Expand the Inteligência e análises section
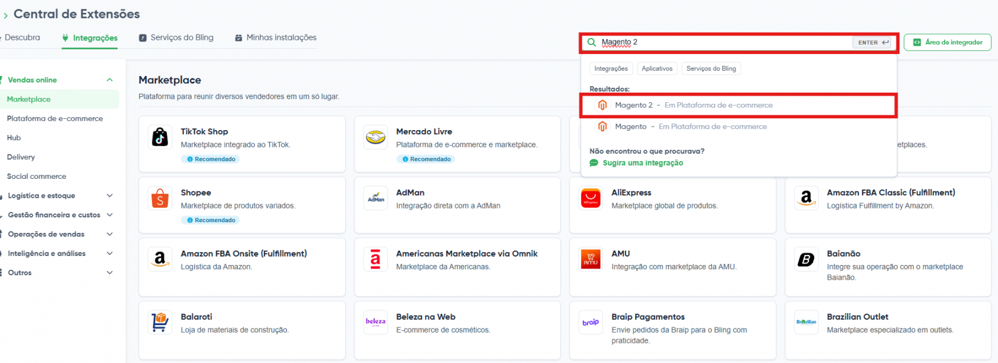This screenshot has height=363, width=998. [x=109, y=254]
